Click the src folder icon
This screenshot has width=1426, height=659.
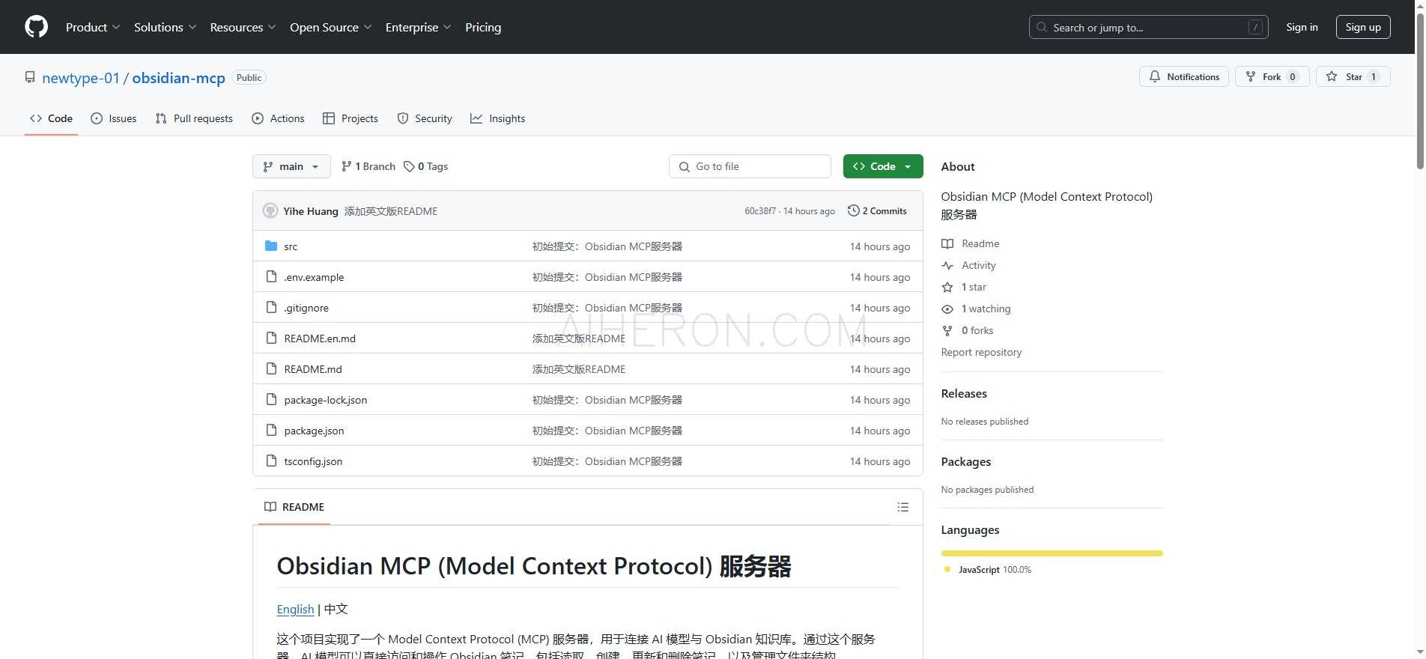[x=271, y=246]
